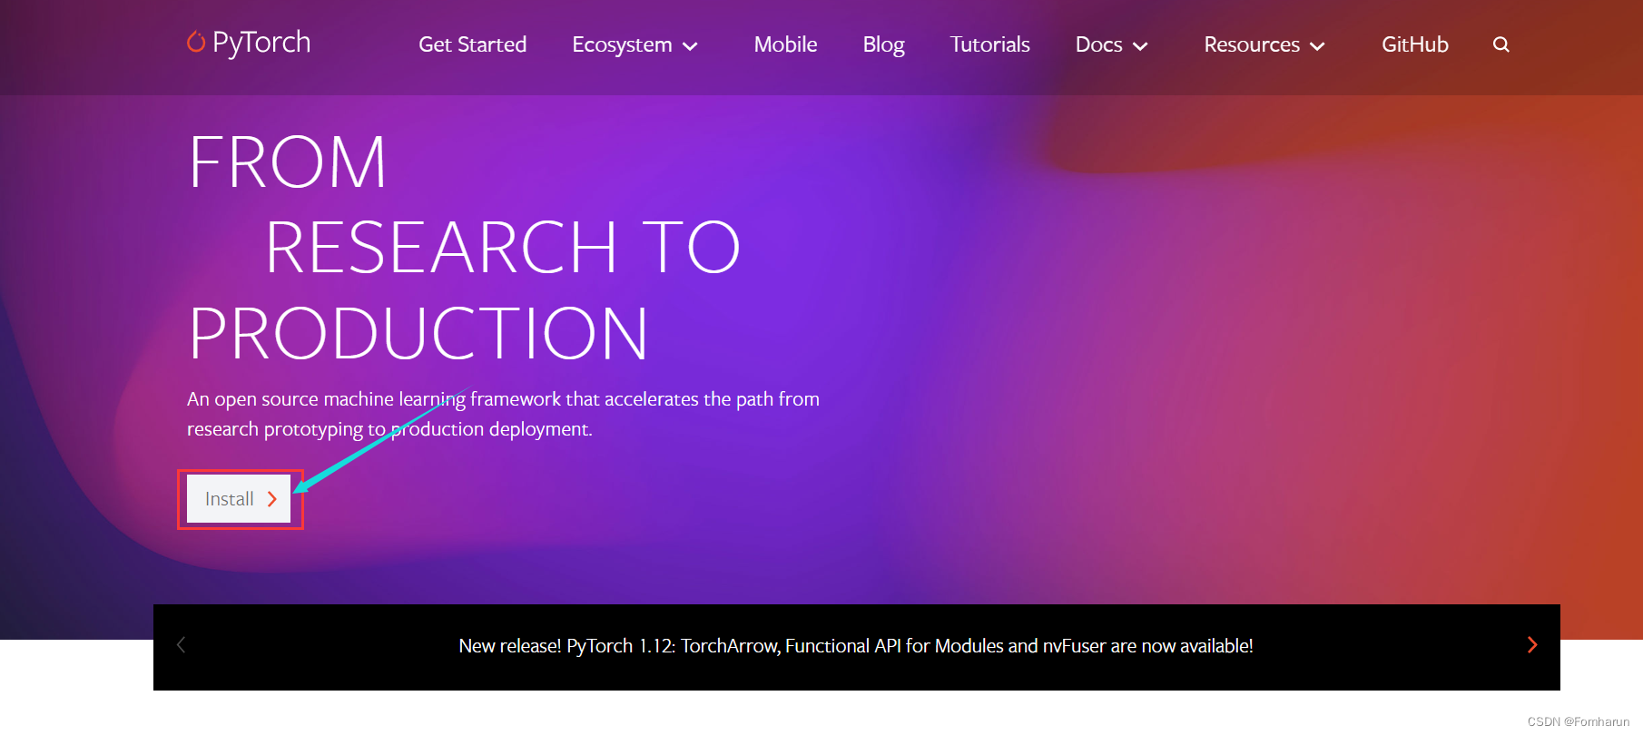This screenshot has width=1643, height=735.
Task: Click the Install button
Action: (239, 499)
